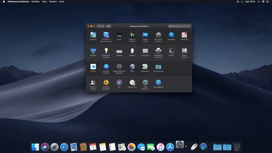Open Disco di Avvio preferences
This screenshot has height=153, width=272.
184,53
